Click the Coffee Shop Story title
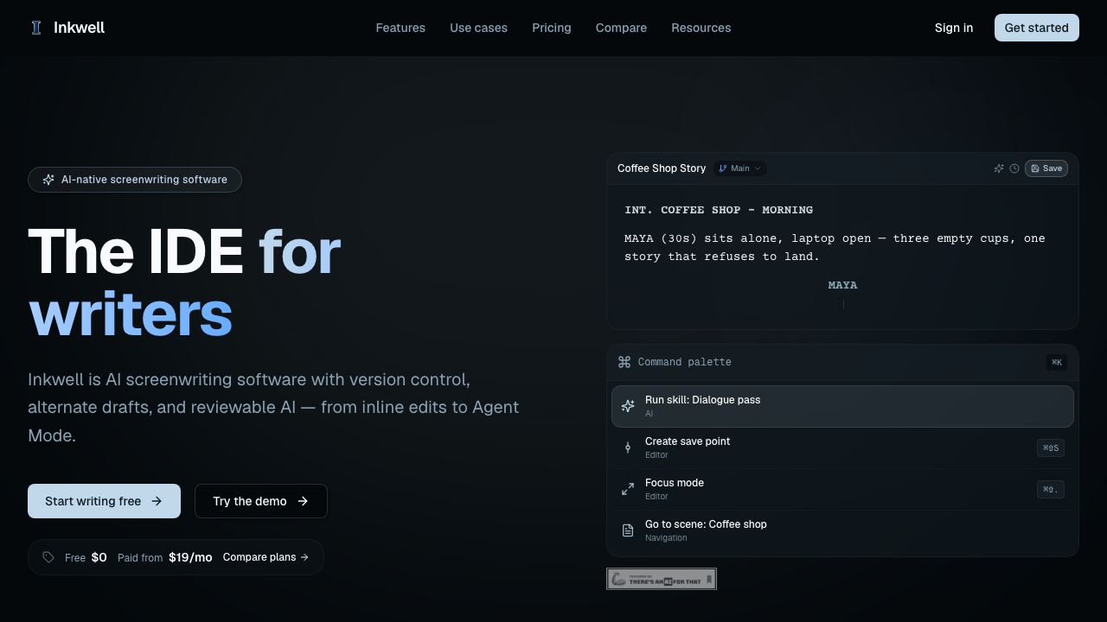Viewport: 1107px width, 622px height. point(662,168)
